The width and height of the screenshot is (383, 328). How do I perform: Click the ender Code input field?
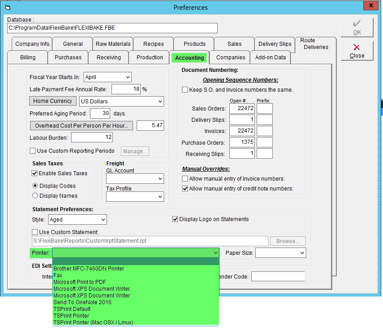click(278, 276)
